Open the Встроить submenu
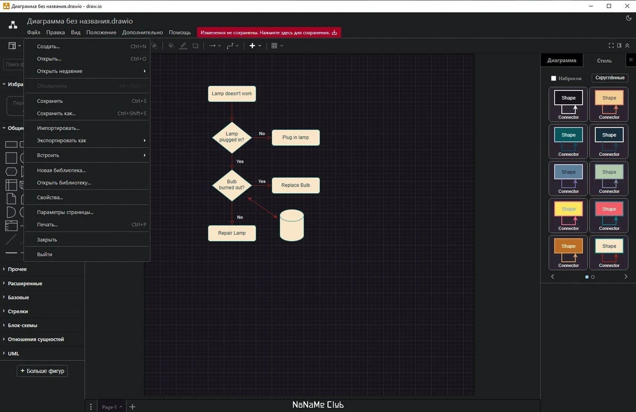 pyautogui.click(x=87, y=155)
